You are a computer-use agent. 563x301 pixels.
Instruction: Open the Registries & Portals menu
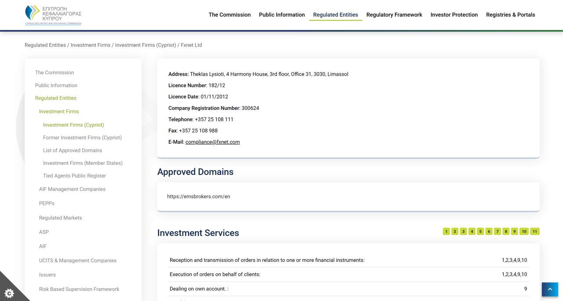coord(511,15)
